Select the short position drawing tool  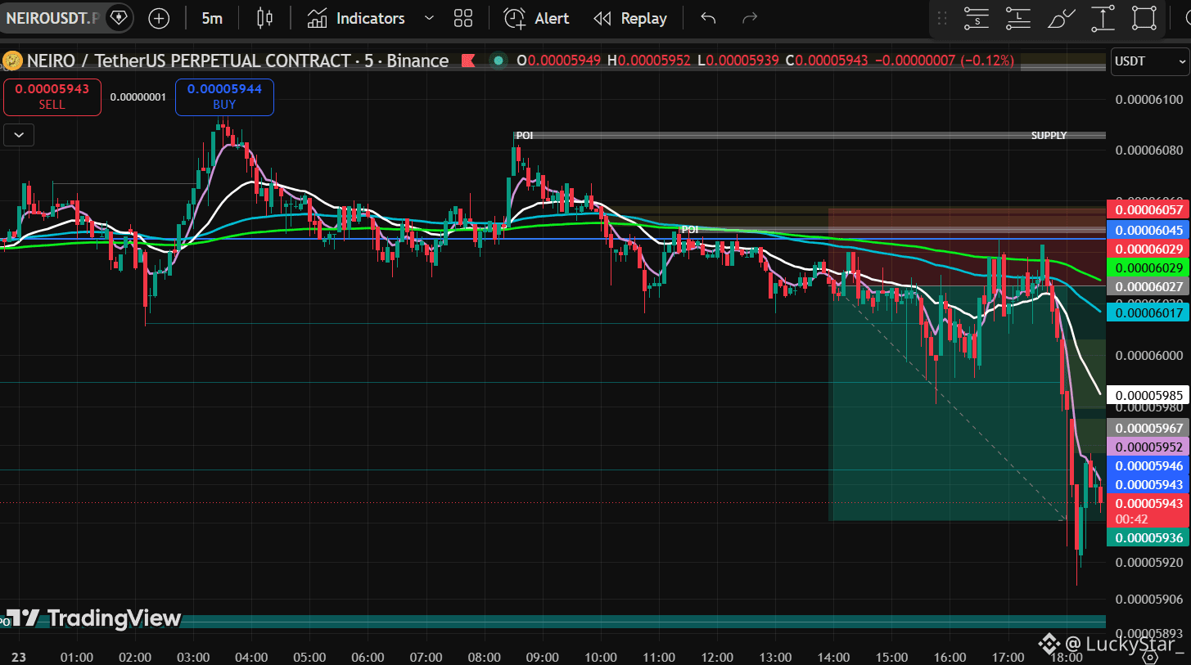click(977, 18)
